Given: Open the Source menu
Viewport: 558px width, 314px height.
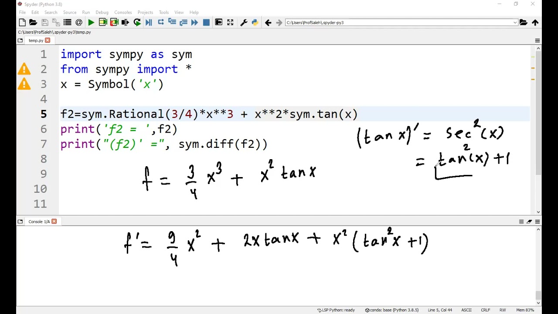Looking at the screenshot, I should (x=70, y=12).
